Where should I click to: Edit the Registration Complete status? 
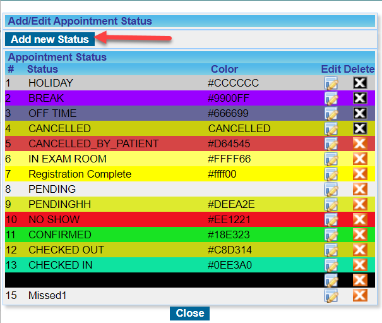tap(331, 174)
